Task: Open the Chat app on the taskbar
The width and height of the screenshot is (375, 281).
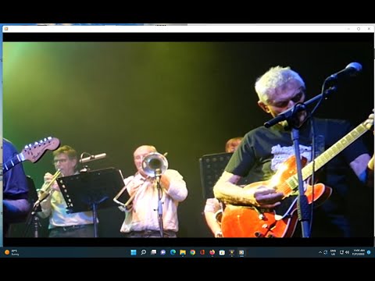Action: point(163,252)
